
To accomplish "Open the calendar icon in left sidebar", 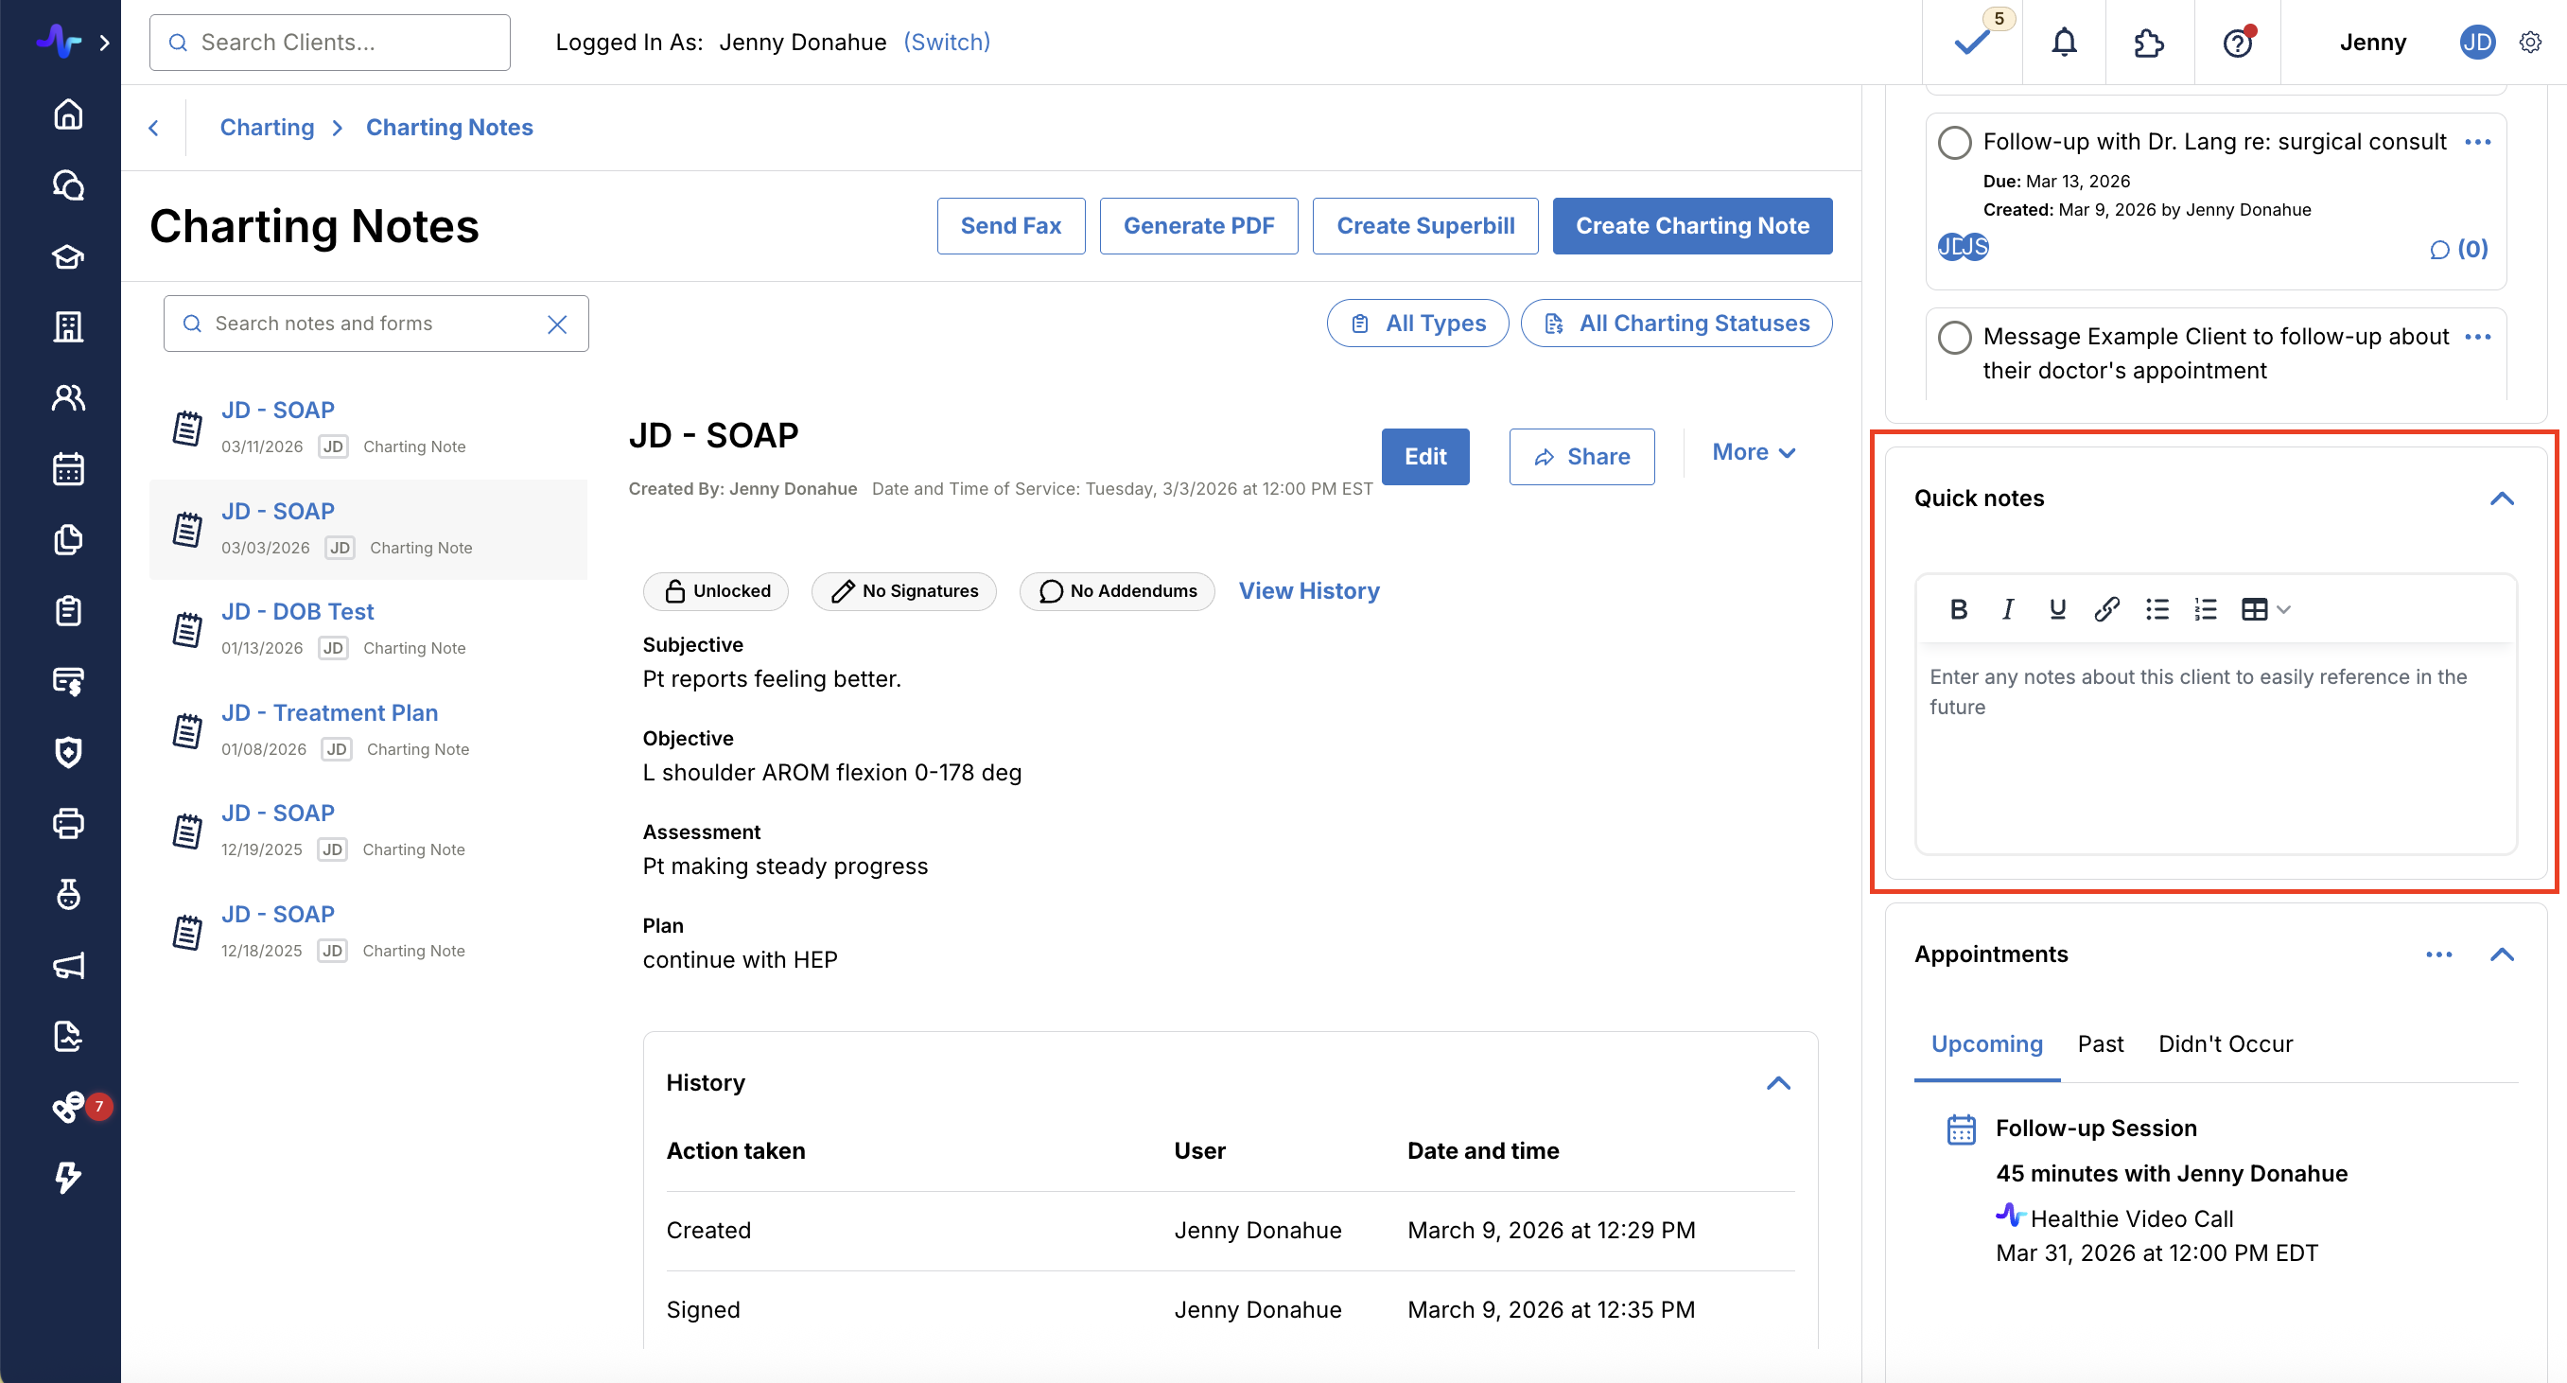I will pyautogui.click(x=68, y=468).
